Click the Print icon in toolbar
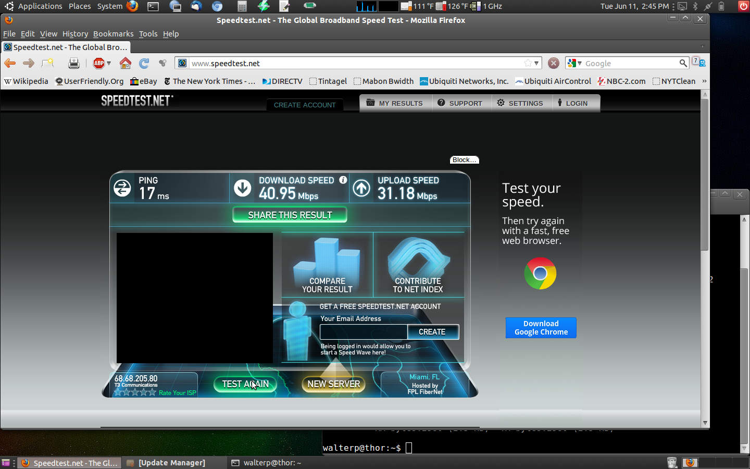This screenshot has width=750, height=469. [x=74, y=63]
